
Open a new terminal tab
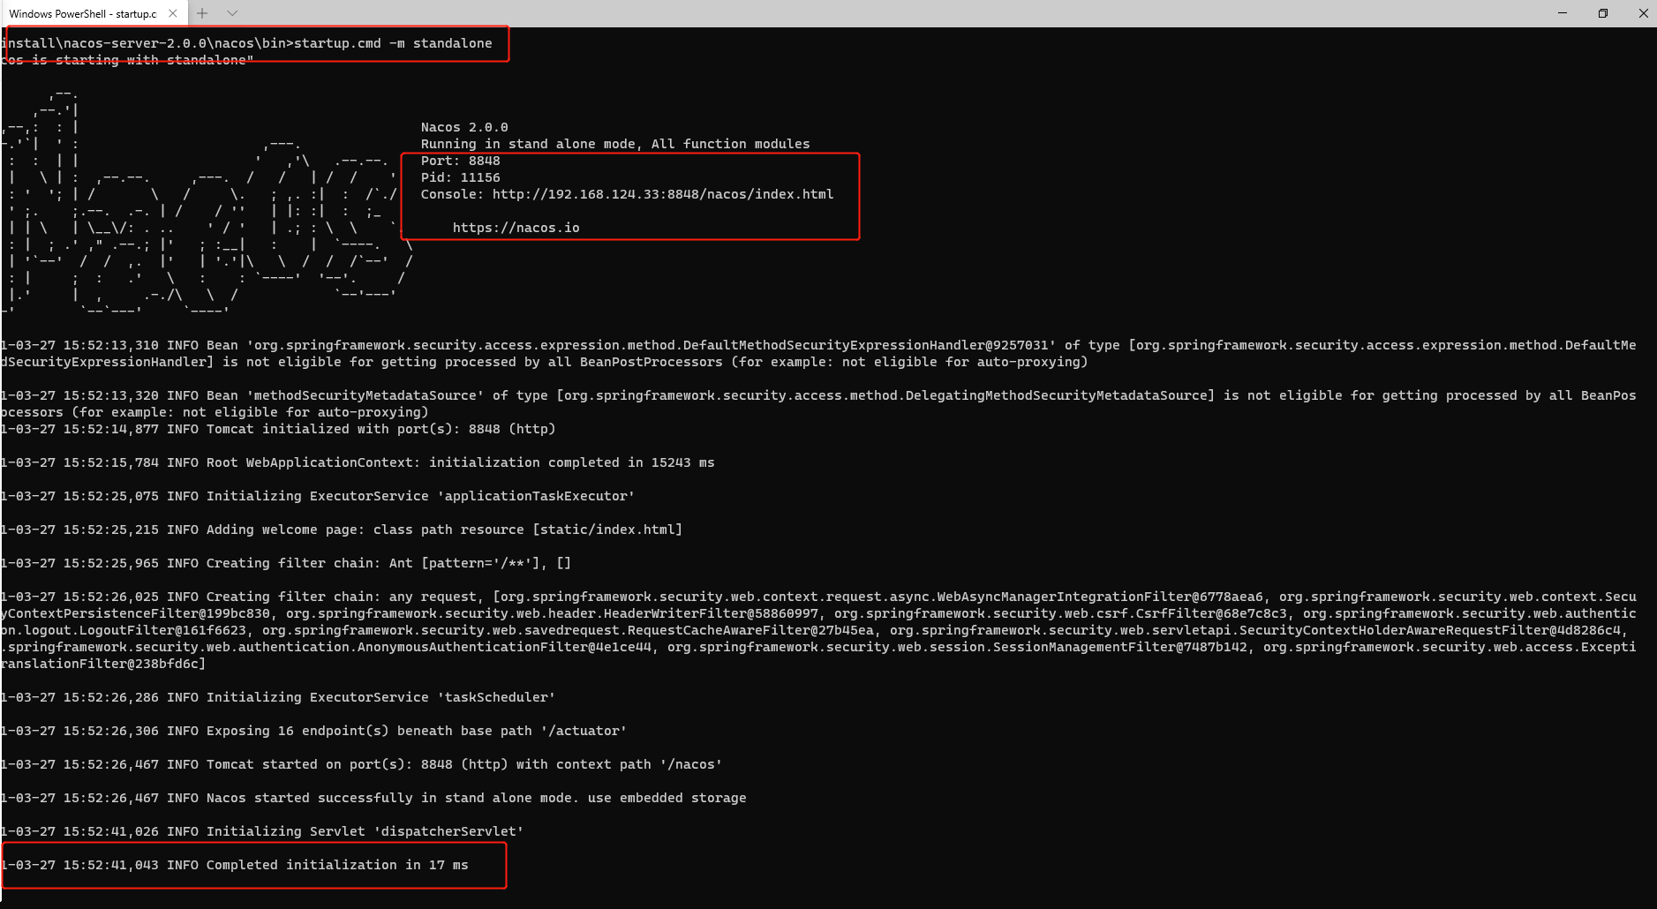tap(202, 13)
